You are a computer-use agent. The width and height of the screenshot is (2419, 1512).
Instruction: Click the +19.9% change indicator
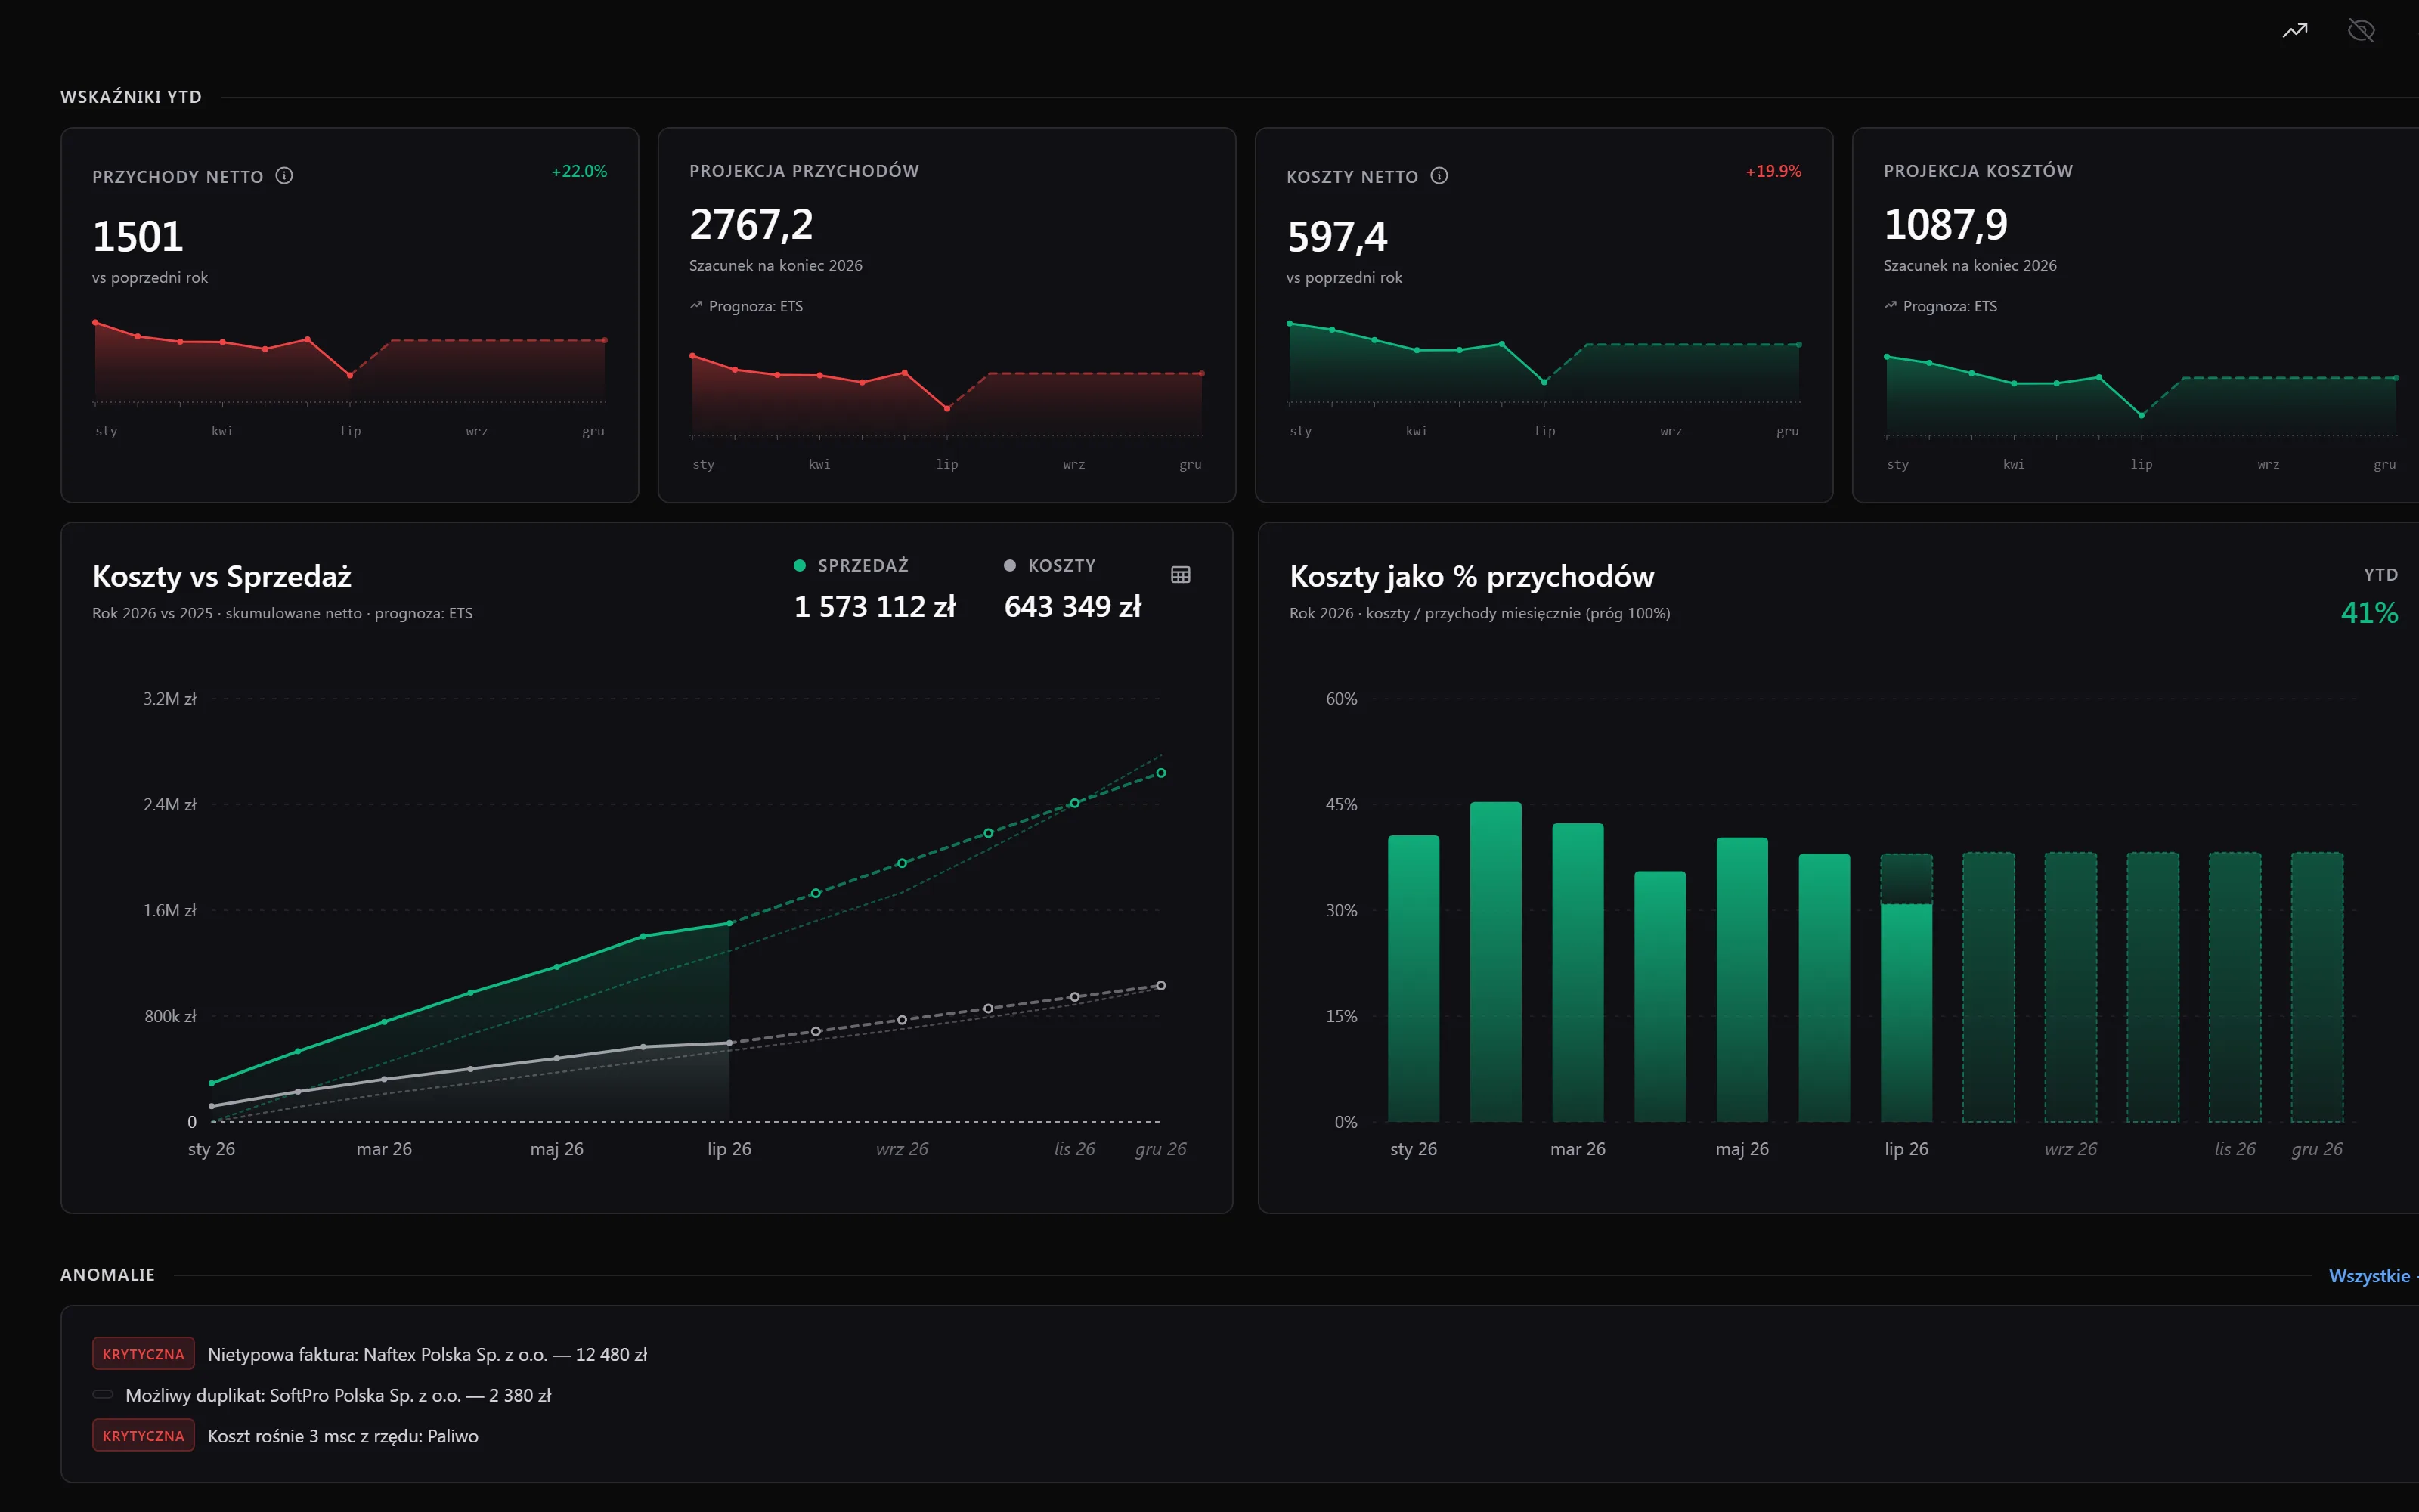1773,171
